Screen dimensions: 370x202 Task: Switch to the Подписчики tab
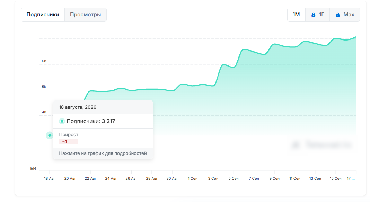(x=43, y=15)
